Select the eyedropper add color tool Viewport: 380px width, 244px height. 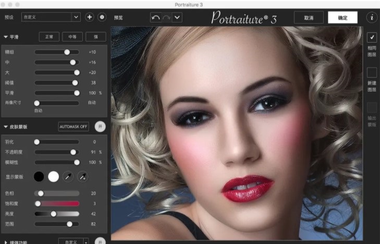pyautogui.click(x=83, y=177)
